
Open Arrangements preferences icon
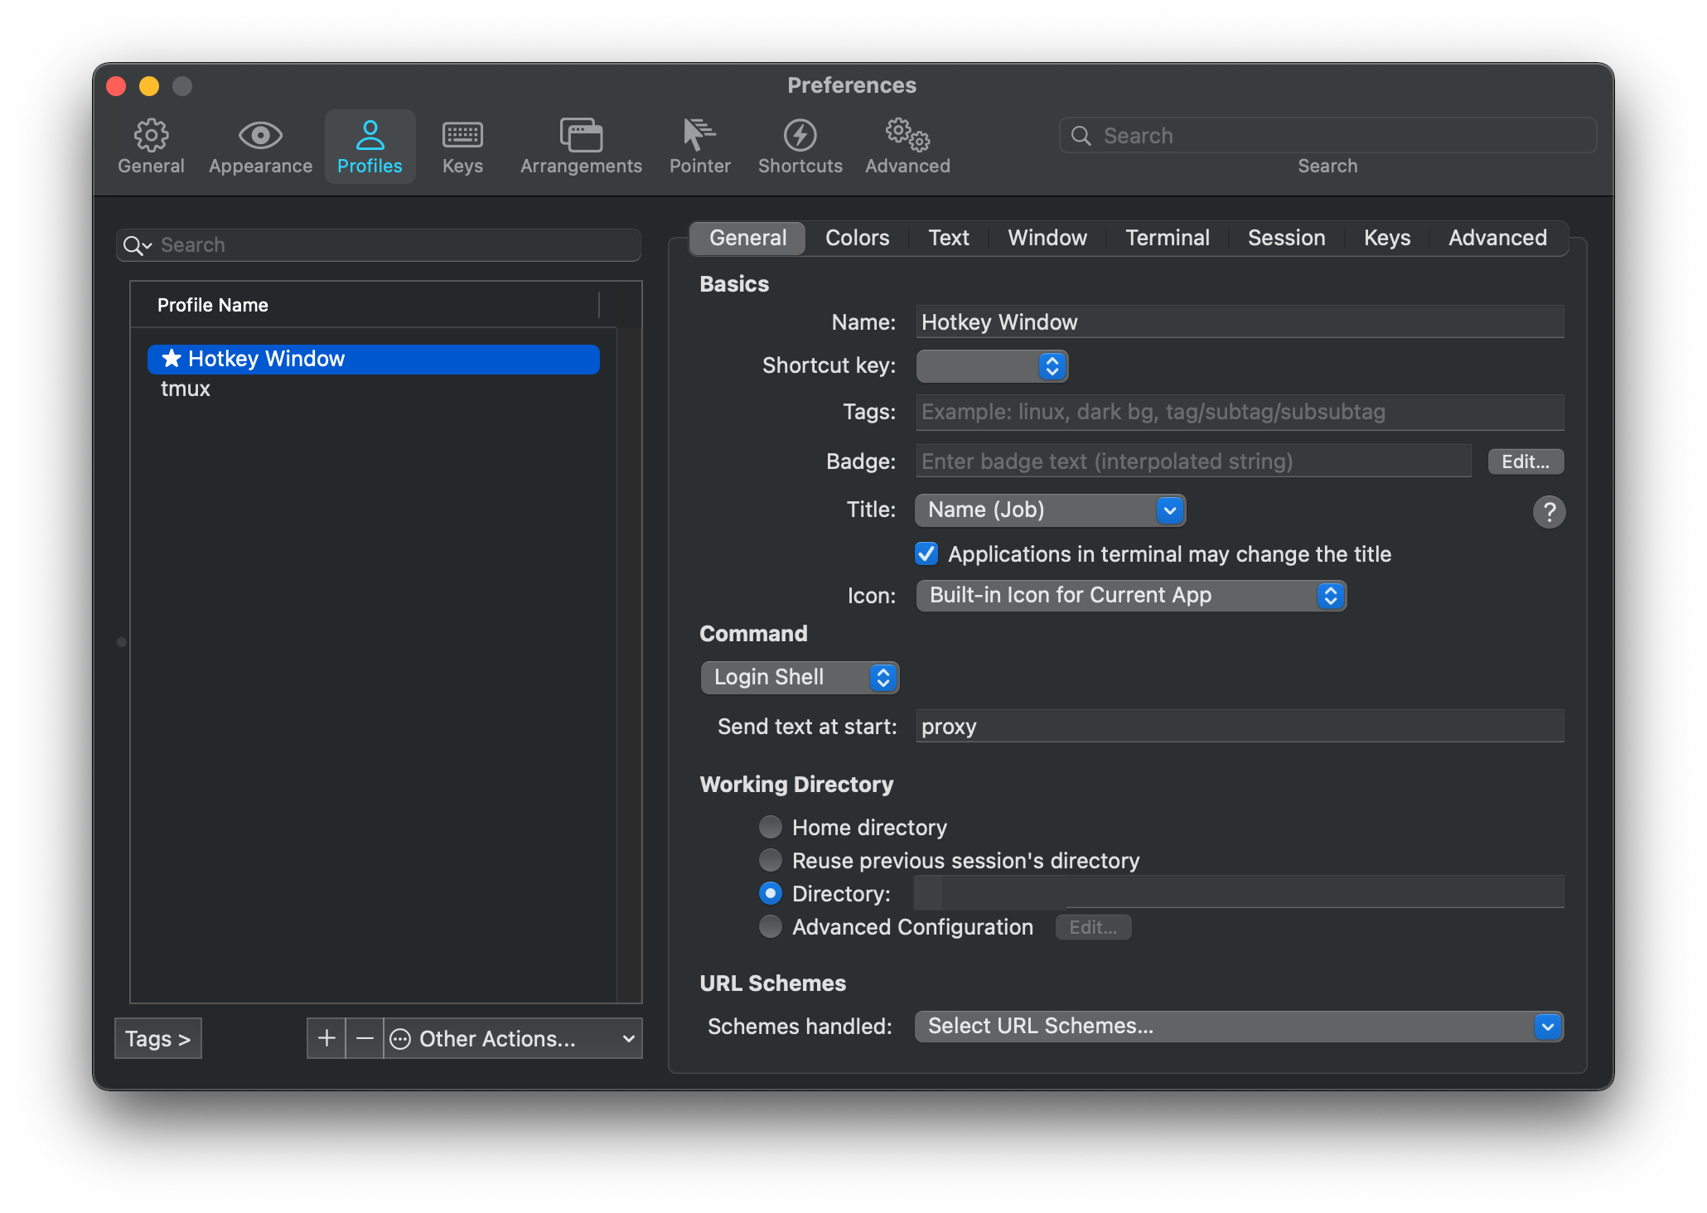coord(581,136)
